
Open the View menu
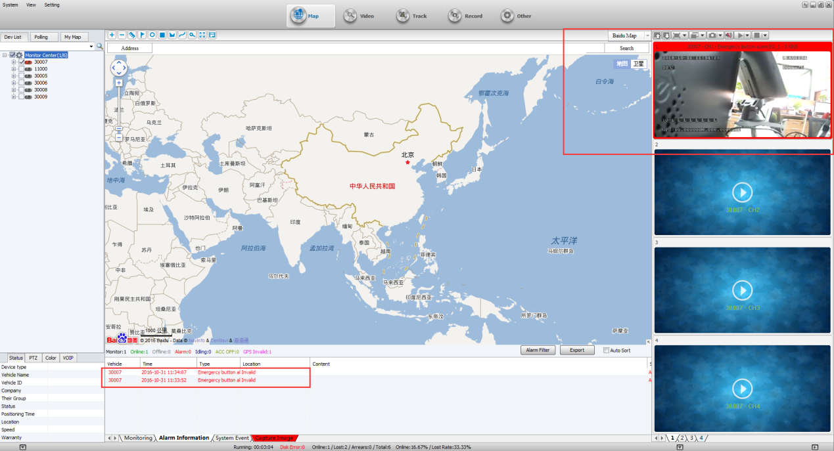point(31,5)
